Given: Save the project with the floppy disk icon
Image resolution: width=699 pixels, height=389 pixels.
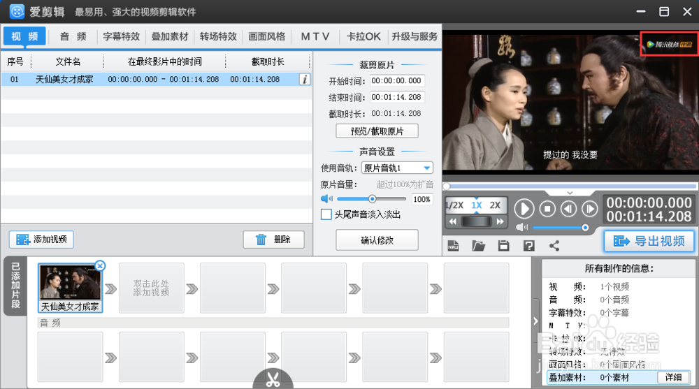Looking at the screenshot, I should click(504, 246).
